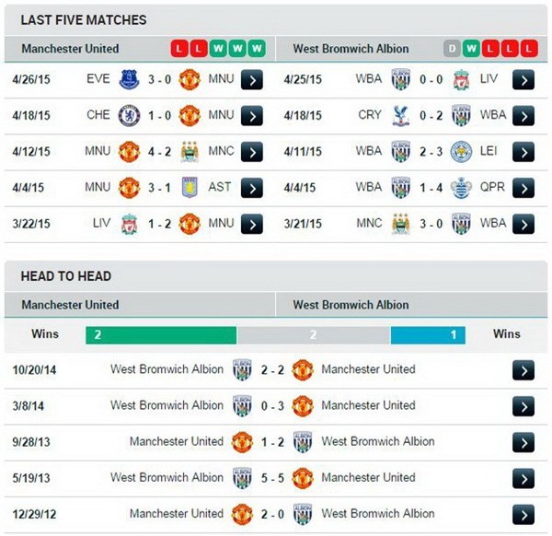The image size is (552, 536).
Task: Click green Manchester United wins bar
Action: 161,335
